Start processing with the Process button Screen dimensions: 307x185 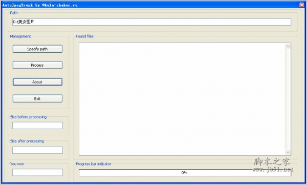tap(37, 65)
